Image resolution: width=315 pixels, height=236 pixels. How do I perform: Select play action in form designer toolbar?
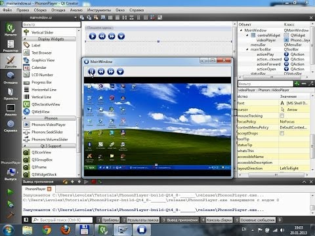click(93, 36)
